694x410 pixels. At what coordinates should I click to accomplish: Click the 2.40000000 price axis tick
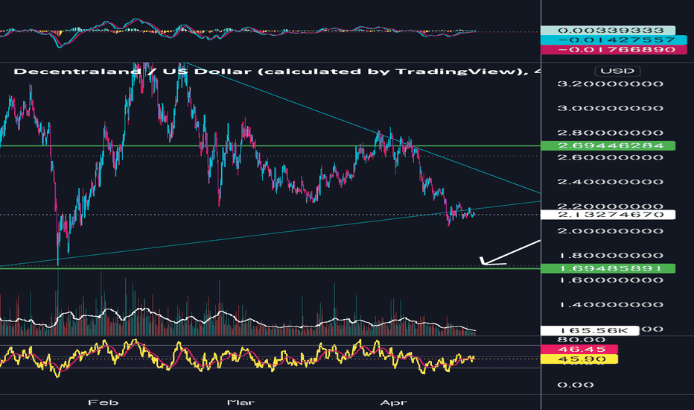pos(611,182)
